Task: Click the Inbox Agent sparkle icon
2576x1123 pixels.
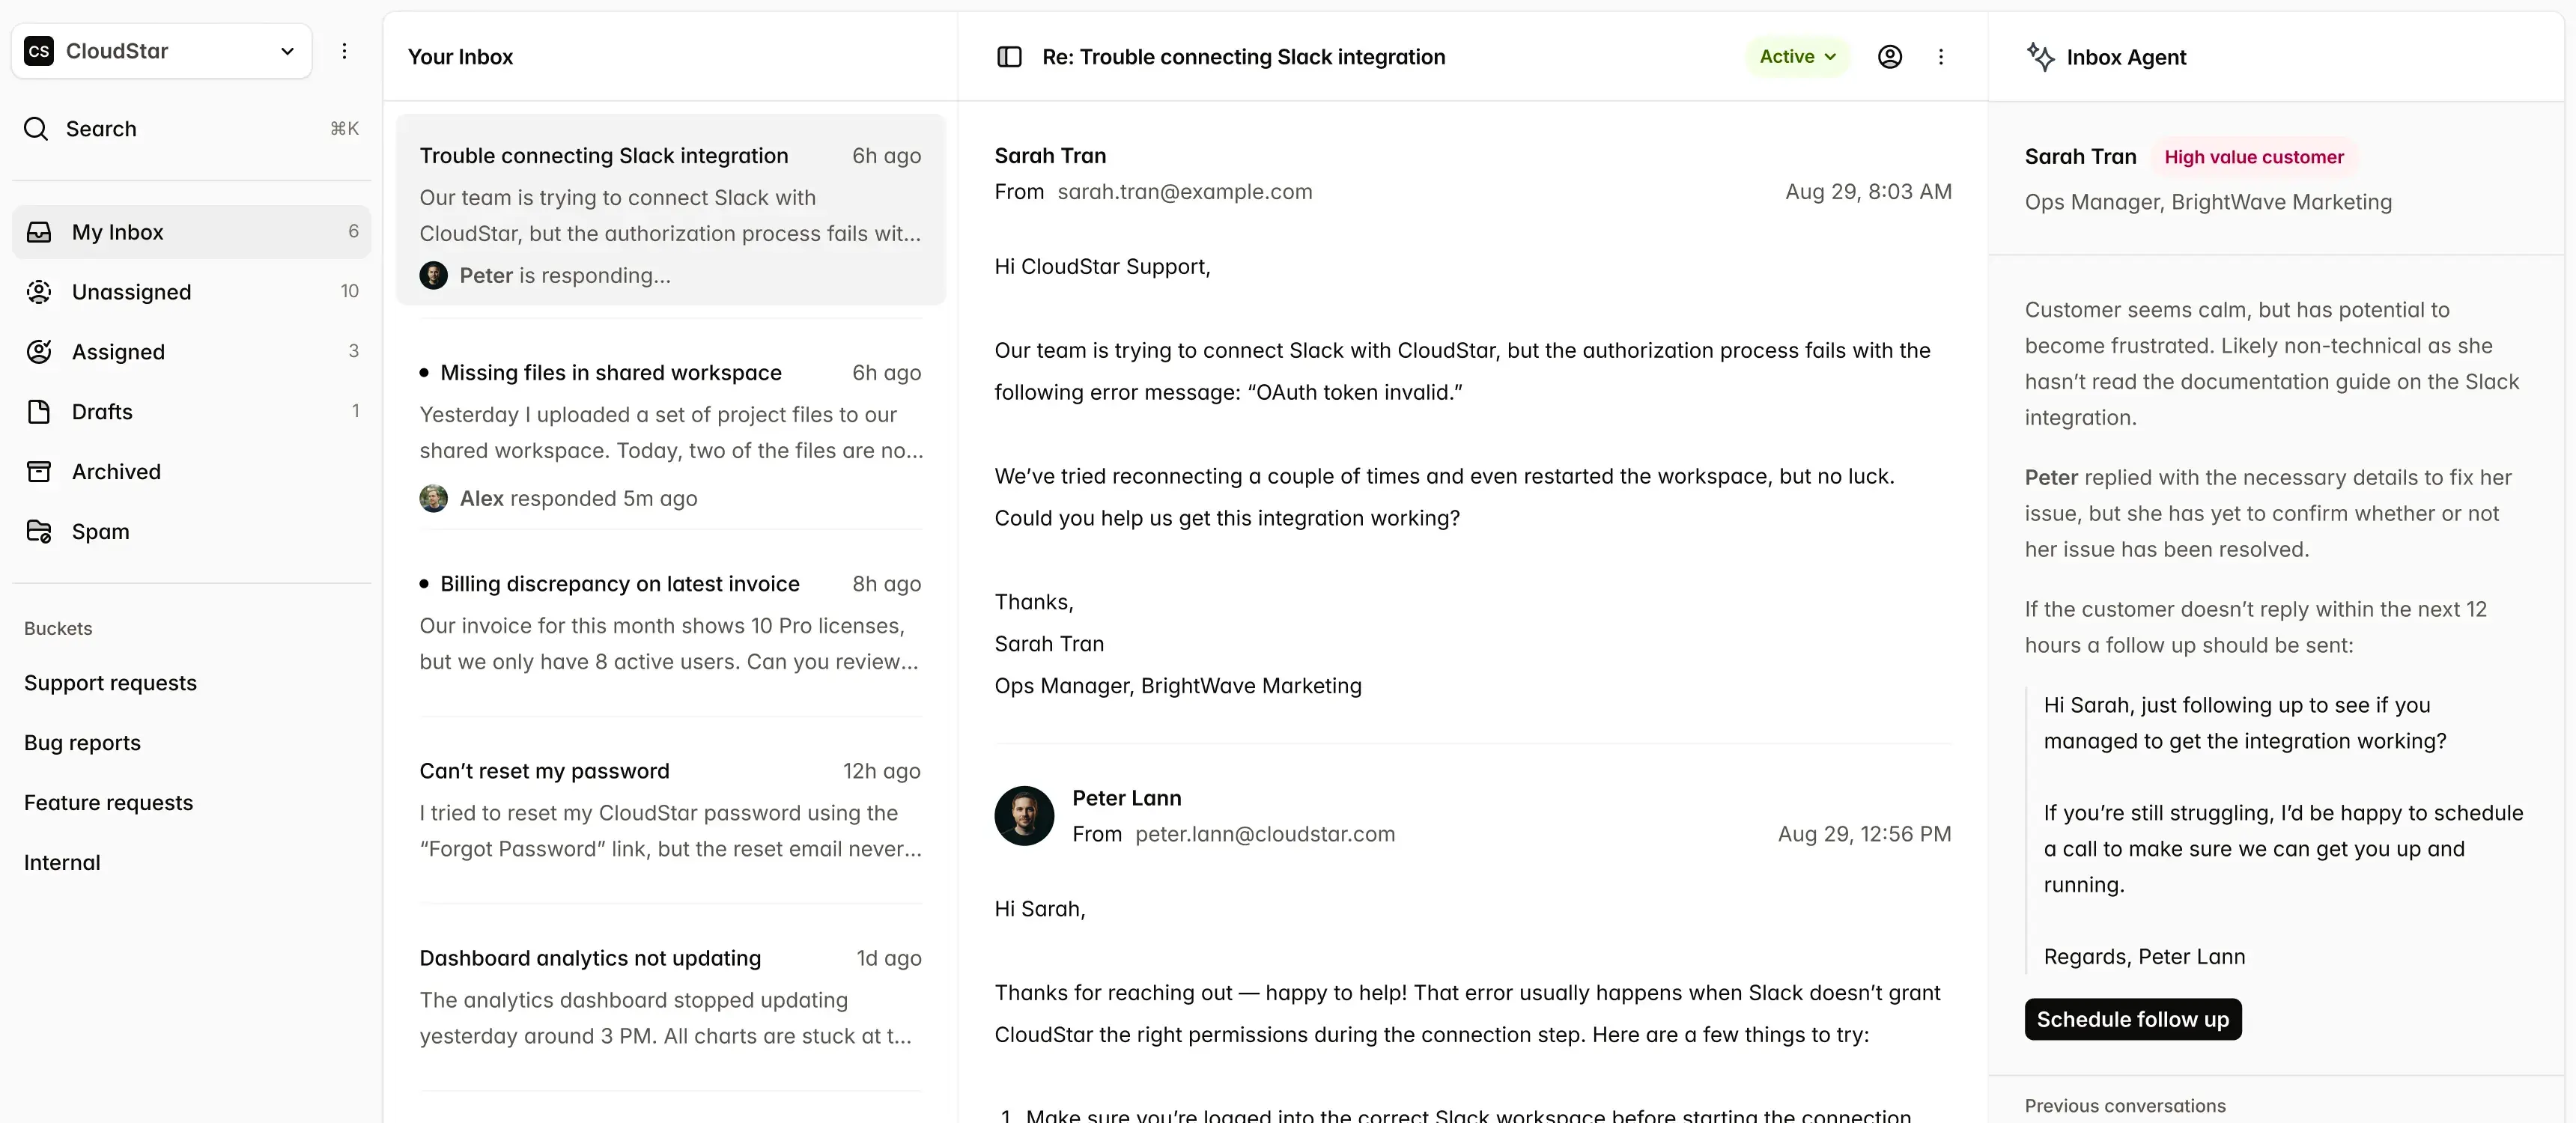Action: click(x=2040, y=57)
